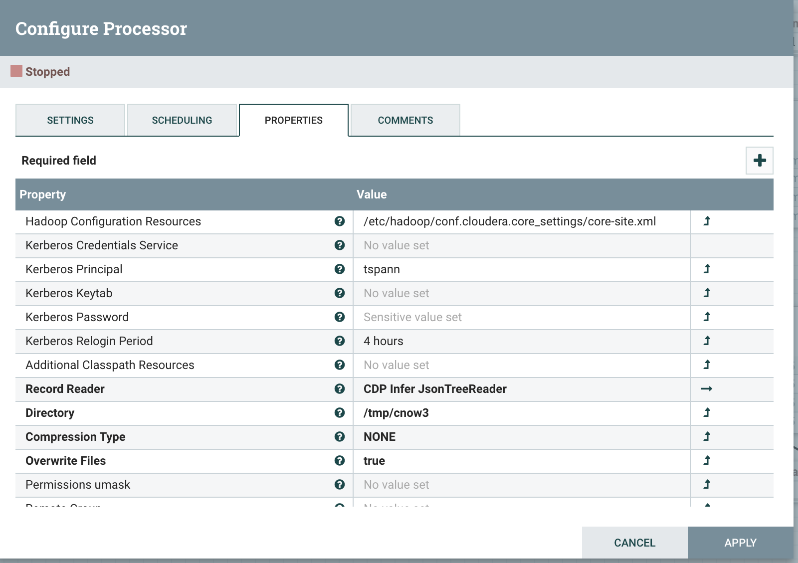The height and width of the screenshot is (563, 798).
Task: Open help for Kerberos Credentials Service
Action: 340,245
